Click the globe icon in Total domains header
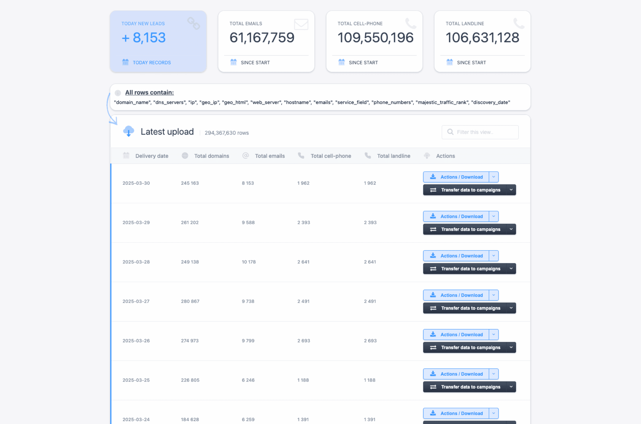The width and height of the screenshot is (641, 424). tap(185, 156)
